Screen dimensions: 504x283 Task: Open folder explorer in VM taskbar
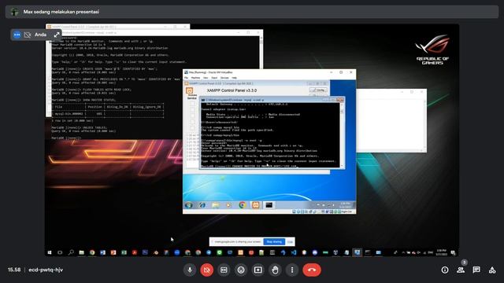(x=215, y=205)
